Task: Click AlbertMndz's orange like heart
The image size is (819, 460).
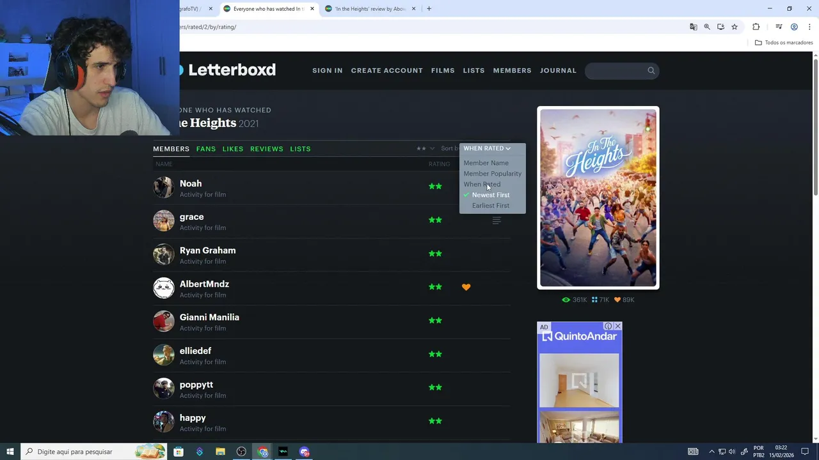Action: [466, 287]
